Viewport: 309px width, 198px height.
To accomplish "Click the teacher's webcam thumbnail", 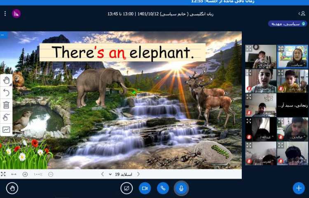I will coord(292,57).
